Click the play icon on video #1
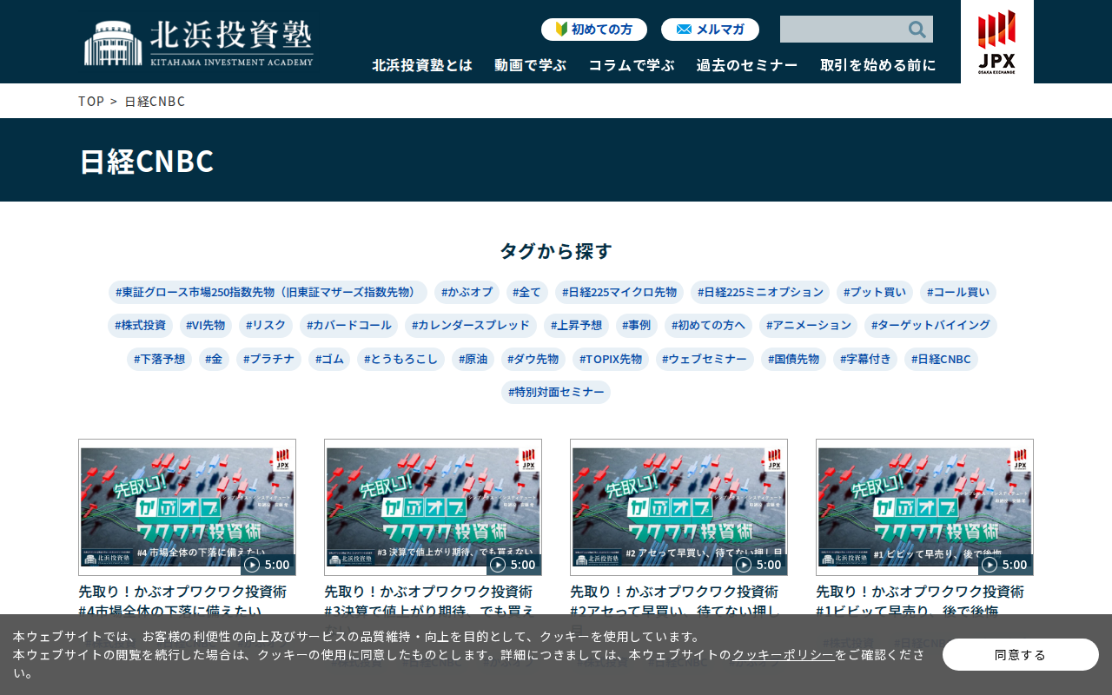 click(x=990, y=565)
